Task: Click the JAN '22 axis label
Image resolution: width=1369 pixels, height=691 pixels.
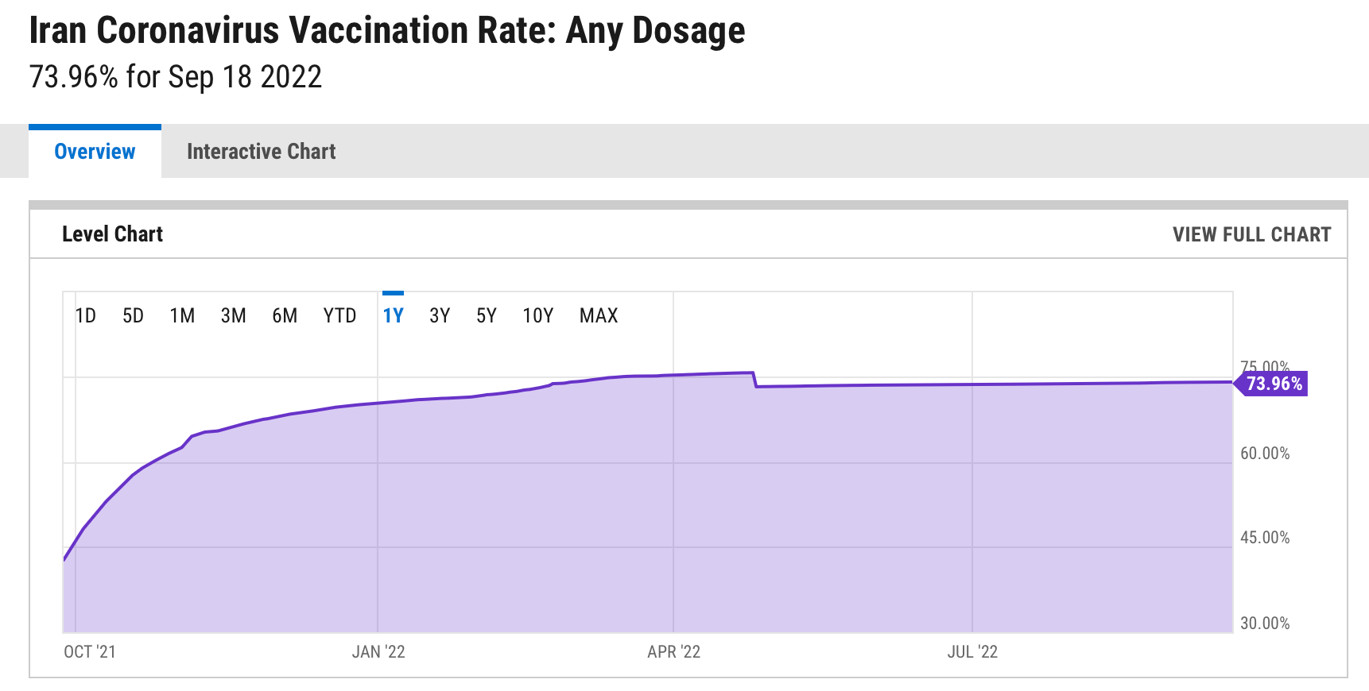Action: tap(378, 652)
